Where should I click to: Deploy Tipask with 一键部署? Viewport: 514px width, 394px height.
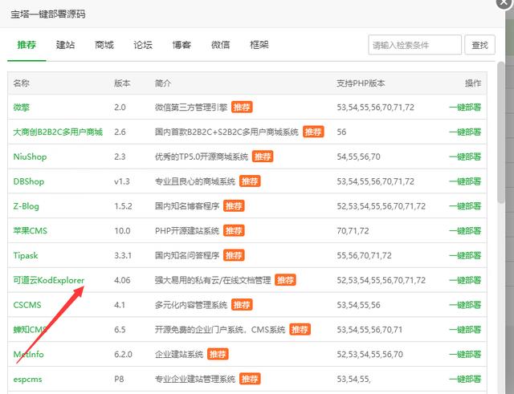click(465, 255)
